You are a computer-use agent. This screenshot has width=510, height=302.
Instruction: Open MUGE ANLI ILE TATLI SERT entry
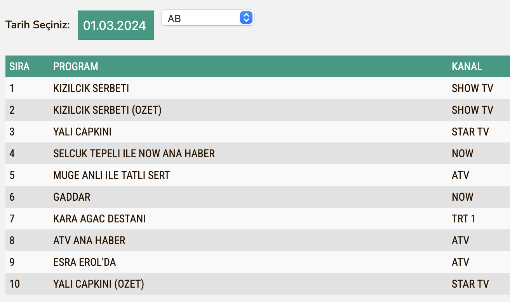(x=111, y=175)
